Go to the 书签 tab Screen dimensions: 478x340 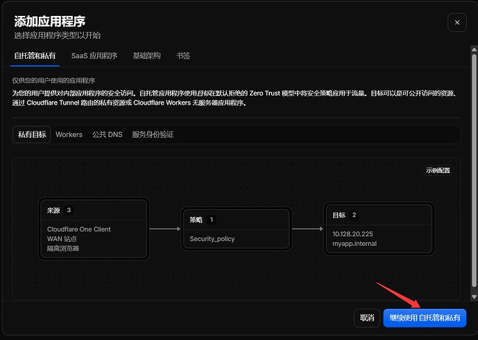click(x=183, y=55)
